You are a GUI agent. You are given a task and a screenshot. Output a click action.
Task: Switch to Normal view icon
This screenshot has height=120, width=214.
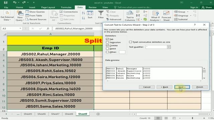[x=158, y=118]
